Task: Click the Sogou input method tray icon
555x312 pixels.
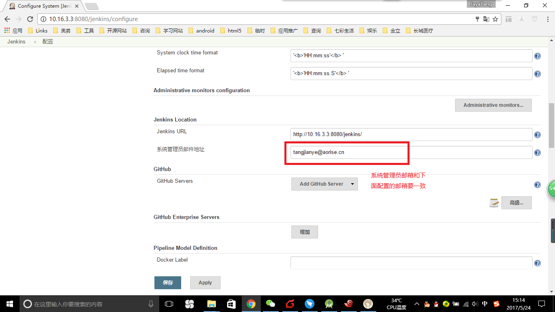Action: click(x=496, y=304)
